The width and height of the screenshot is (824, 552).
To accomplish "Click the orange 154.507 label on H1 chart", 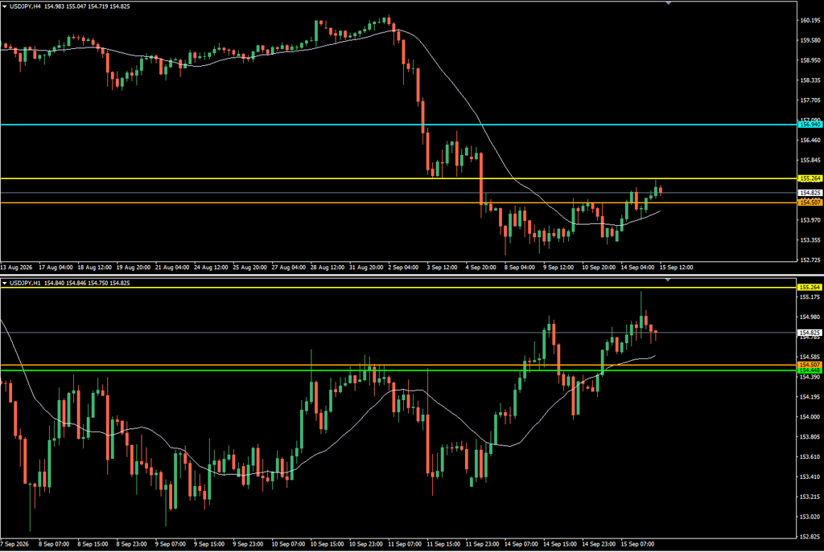I will [x=810, y=365].
